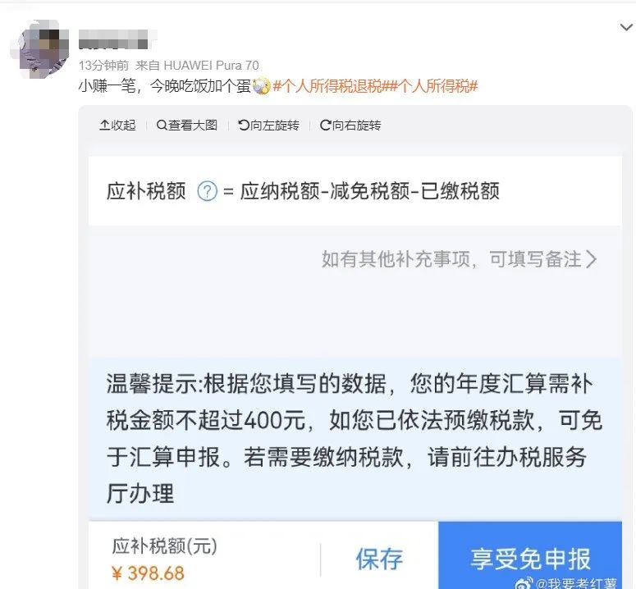Click the counter-clockwise rotate icon
Viewport: 636px width, 589px height.
pyautogui.click(x=244, y=126)
